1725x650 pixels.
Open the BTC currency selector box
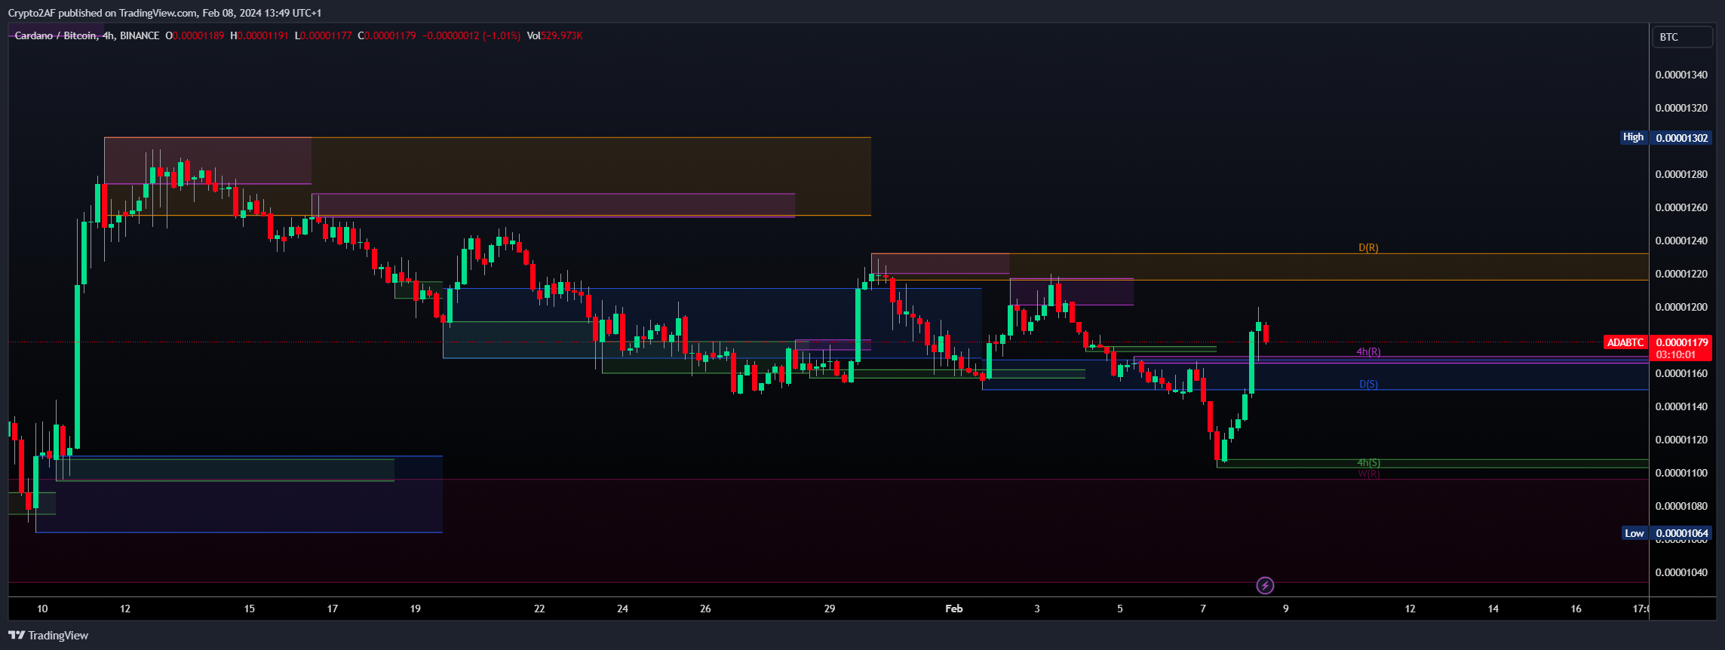click(1682, 37)
